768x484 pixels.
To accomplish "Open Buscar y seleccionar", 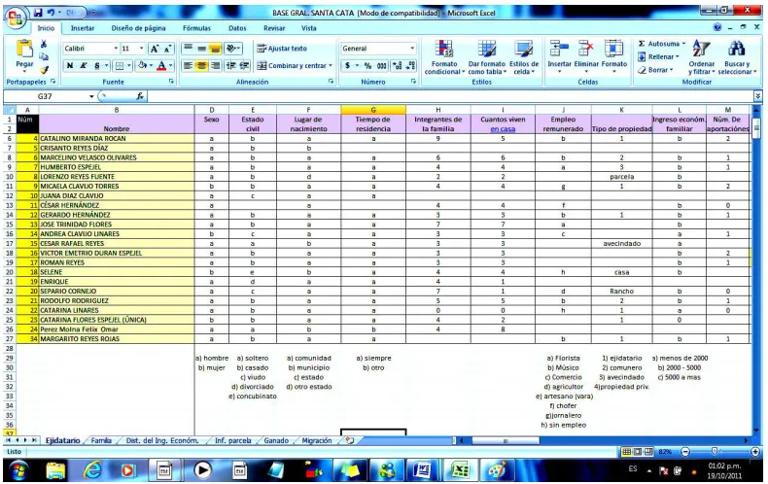I will tap(737, 57).
